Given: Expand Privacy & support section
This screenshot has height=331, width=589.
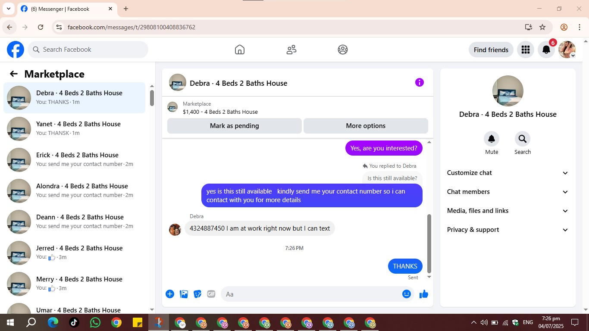Looking at the screenshot, I should coord(508,230).
